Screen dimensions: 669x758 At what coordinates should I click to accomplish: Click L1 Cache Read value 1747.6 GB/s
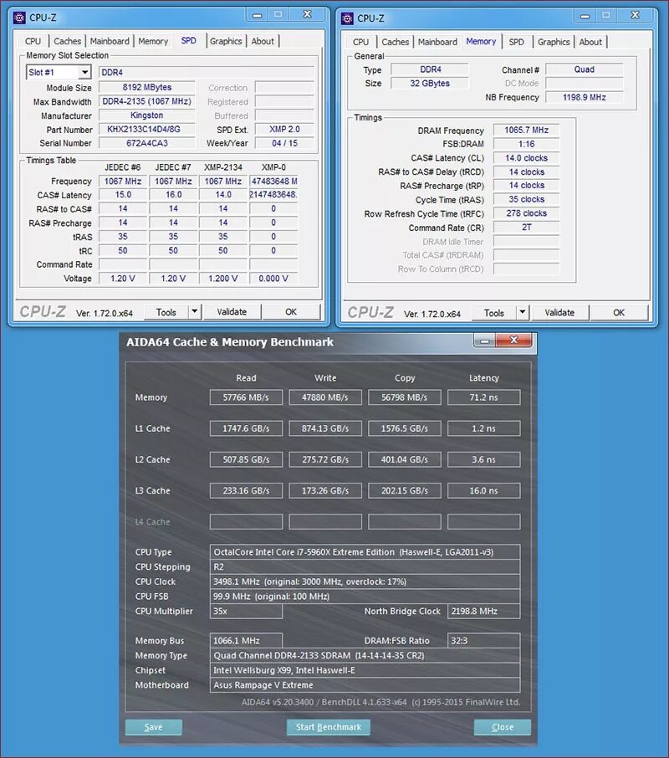(x=246, y=428)
